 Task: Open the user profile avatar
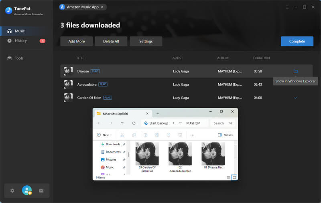click(27, 190)
